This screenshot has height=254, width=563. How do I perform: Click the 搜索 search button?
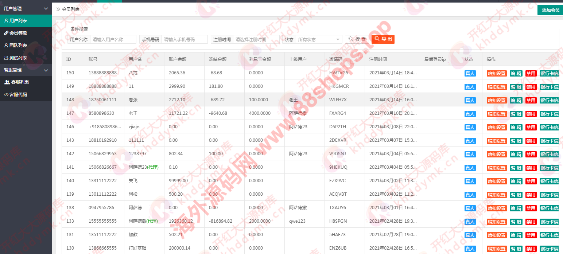pyautogui.click(x=357, y=39)
